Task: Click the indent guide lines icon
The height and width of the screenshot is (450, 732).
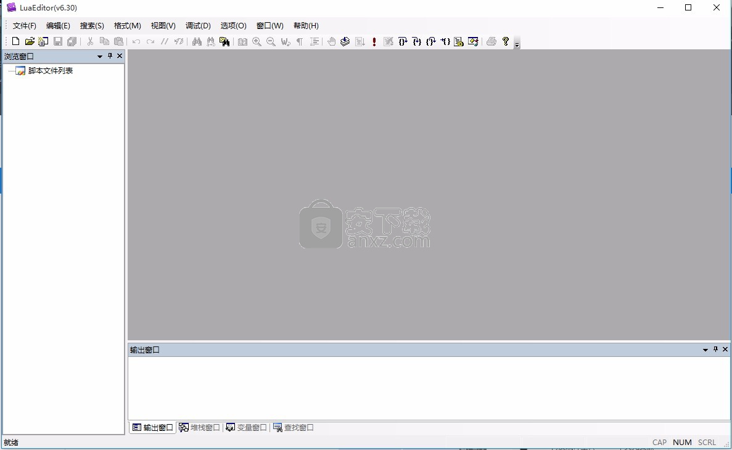Action: (x=314, y=41)
